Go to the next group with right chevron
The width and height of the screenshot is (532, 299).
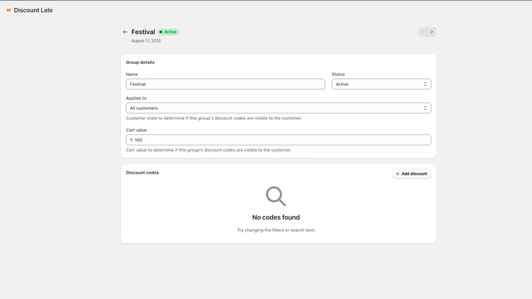pos(432,32)
